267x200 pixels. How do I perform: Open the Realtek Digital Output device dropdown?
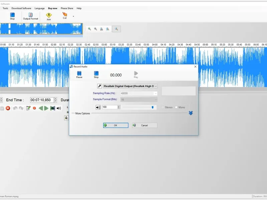pos(130,86)
